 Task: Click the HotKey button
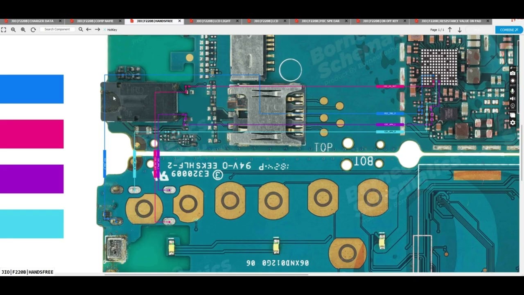[x=111, y=29]
